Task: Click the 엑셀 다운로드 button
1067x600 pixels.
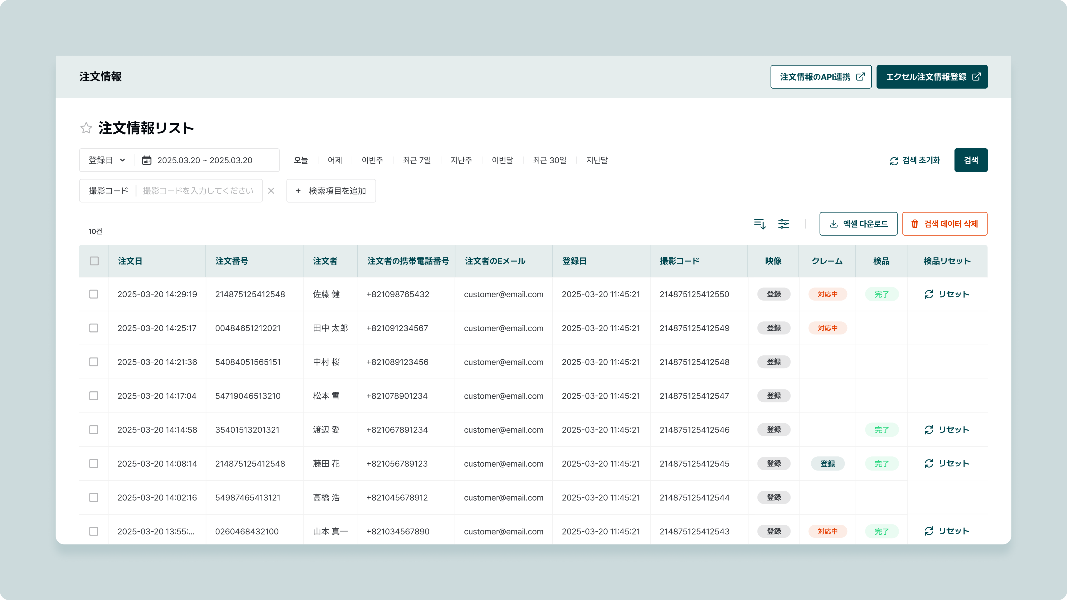Action: tap(858, 224)
